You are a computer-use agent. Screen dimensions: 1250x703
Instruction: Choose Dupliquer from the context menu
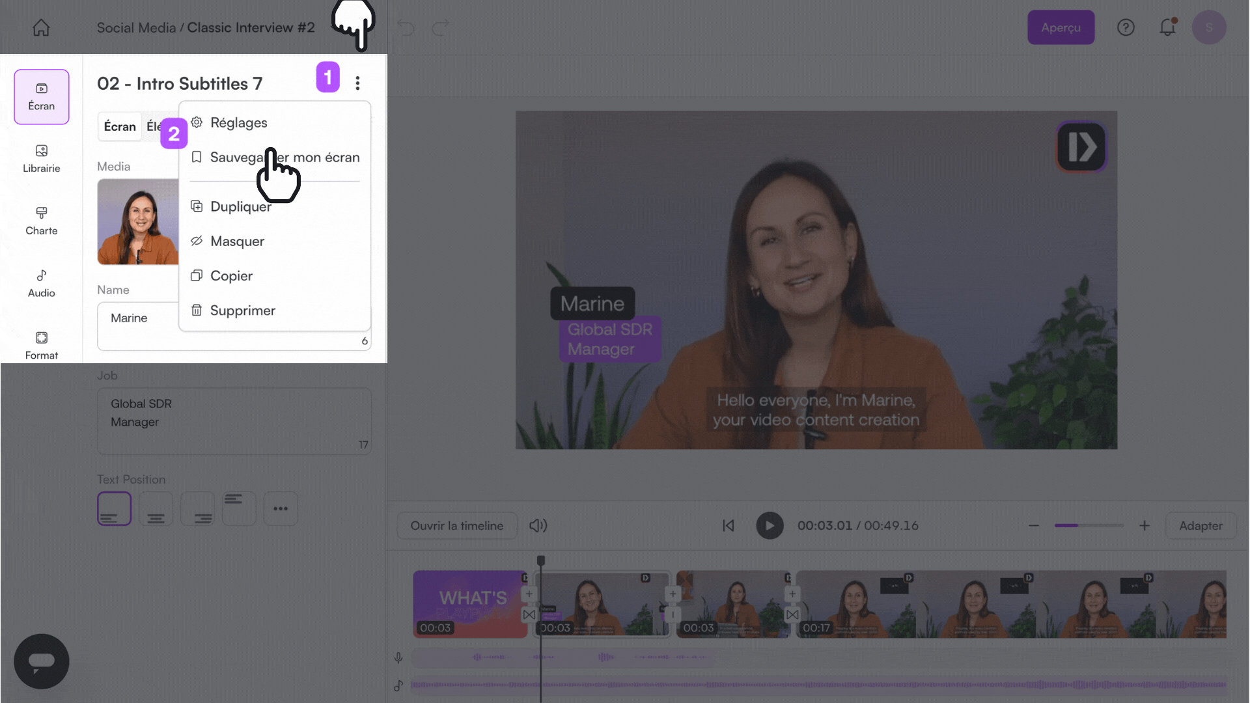tap(240, 206)
